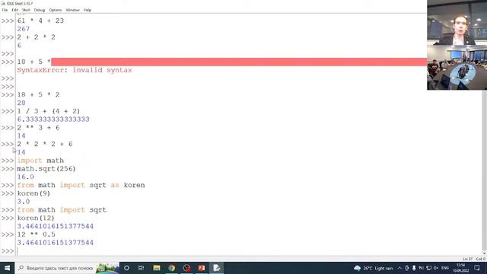Open the Shell menu

[26, 10]
